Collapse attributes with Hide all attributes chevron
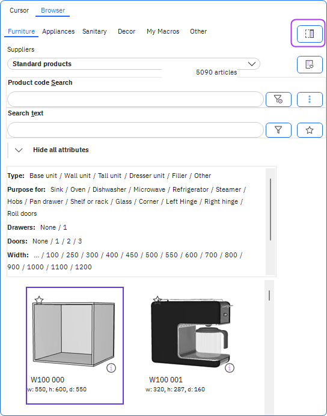This screenshot has width=327, height=416. tap(19, 150)
